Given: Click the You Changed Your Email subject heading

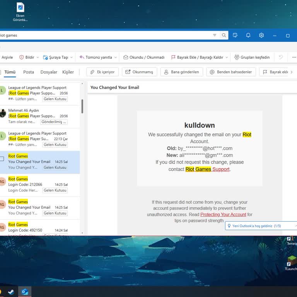Looking at the screenshot, I should click(x=115, y=87).
